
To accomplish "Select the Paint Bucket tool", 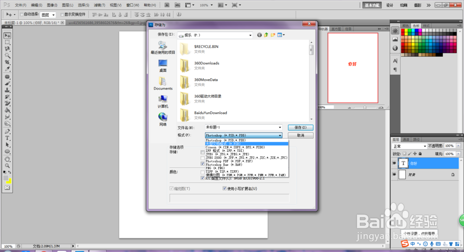I will [7, 110].
